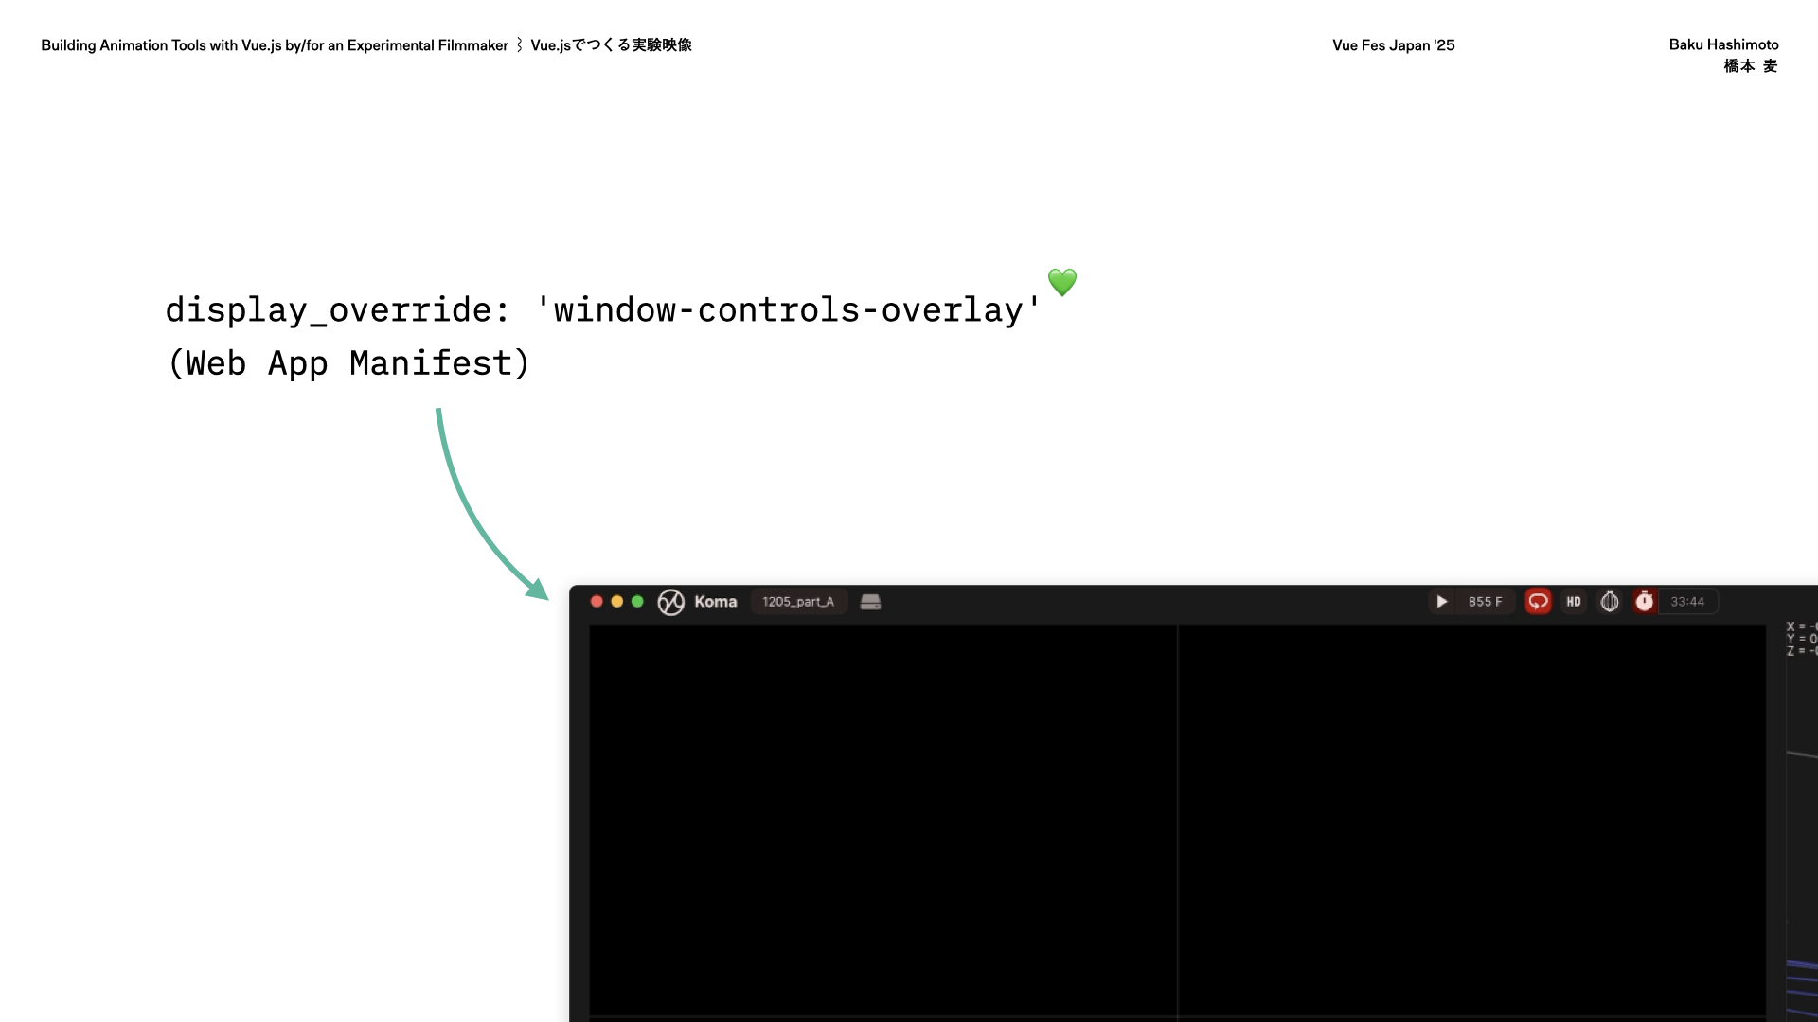
Task: Toggle the HD quality button
Action: pyautogui.click(x=1574, y=602)
